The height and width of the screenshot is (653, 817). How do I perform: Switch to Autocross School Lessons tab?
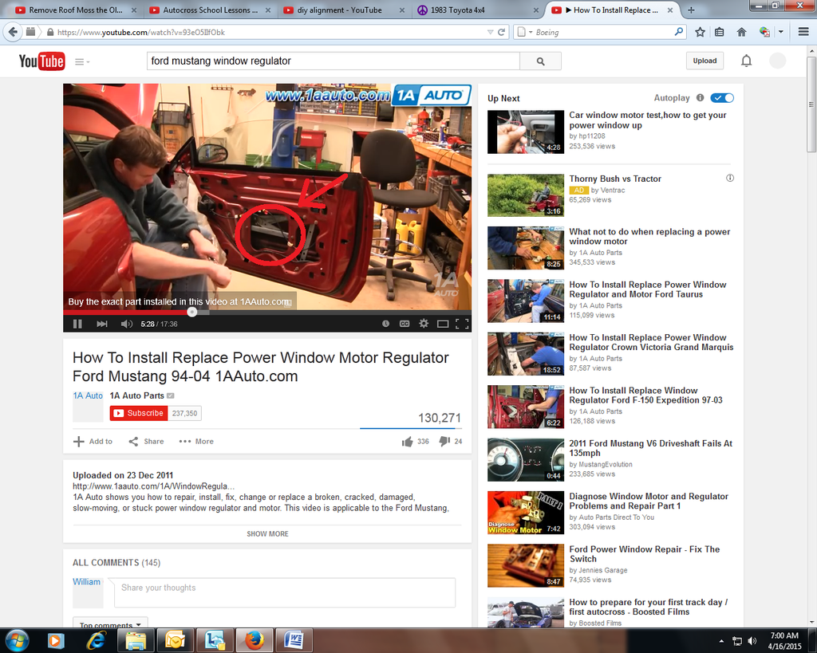point(210,10)
